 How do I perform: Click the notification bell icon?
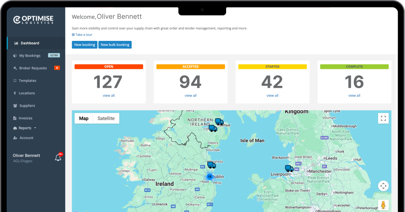58,158
